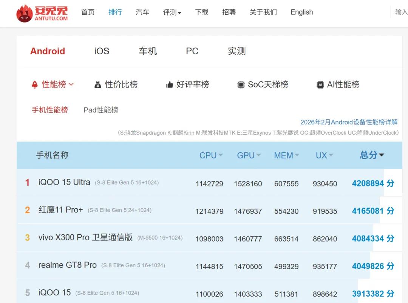Viewport: 408px width, 303px height.
Task: Open the iQOO 15 Ultra entry
Action: 64,183
